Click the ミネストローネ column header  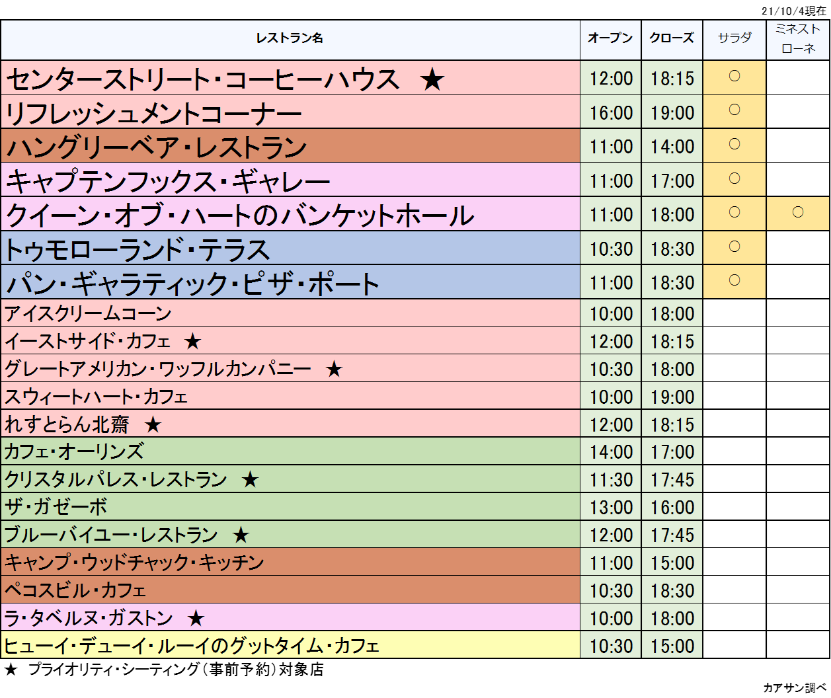click(x=798, y=39)
